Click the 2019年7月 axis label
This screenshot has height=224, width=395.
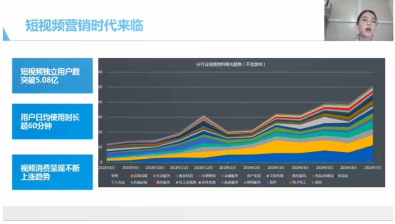point(372,168)
